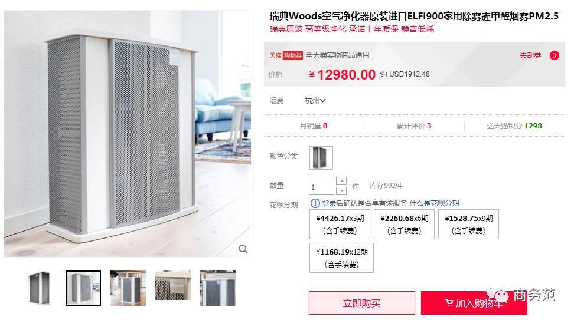Click the quantity input field
The width and height of the screenshot is (574, 320).
click(321, 186)
